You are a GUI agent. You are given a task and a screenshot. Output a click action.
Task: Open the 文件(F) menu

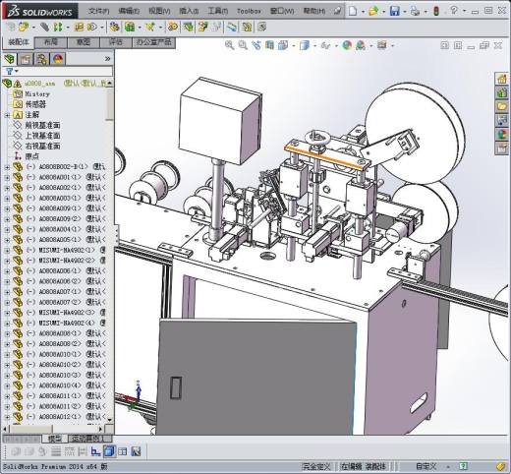[98, 11]
